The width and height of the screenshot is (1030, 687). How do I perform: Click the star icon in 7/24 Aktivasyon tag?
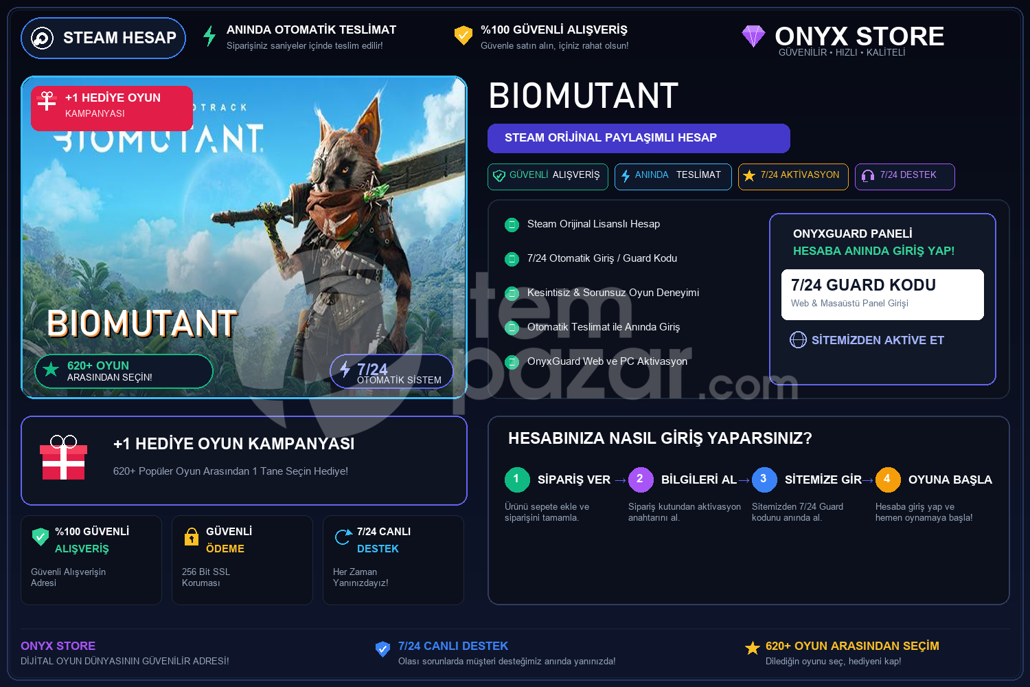[749, 176]
